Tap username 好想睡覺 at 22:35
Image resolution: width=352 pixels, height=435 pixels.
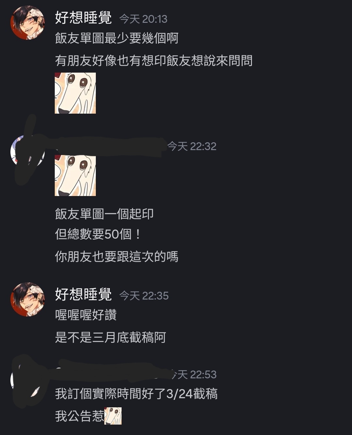(83, 294)
